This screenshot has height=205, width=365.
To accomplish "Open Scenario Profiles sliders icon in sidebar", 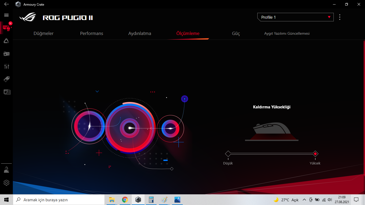I will click(6, 66).
